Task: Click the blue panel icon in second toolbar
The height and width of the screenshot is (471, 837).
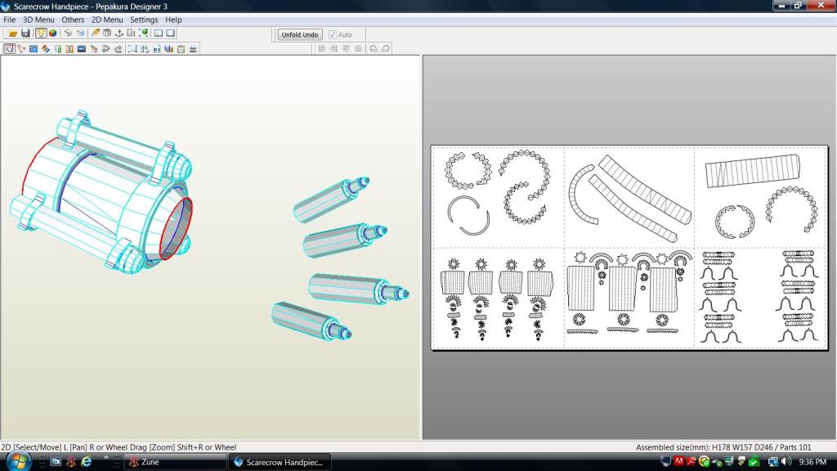Action: tap(33, 48)
